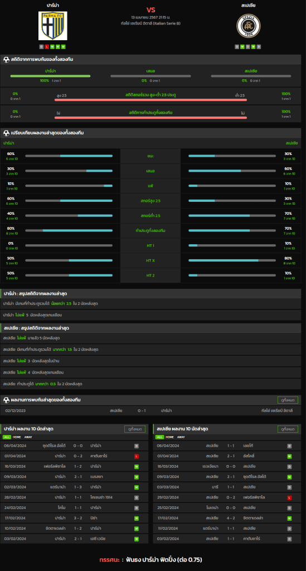Viewport: 306px width, 571px height.
Task: Click 'สเปเซีย : สรุปสถิติจากผลงานล่าสุด' section heading
Action: pyautogui.click(x=36, y=328)
